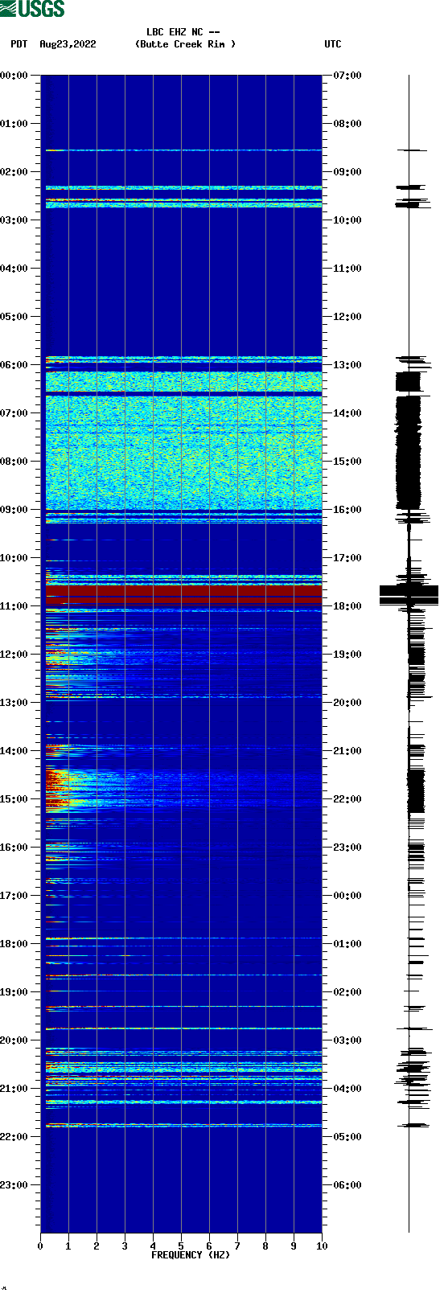Click the 0 Hz frequency tick label
Viewport: 444px width, 1297px height.
pyautogui.click(x=40, y=1246)
